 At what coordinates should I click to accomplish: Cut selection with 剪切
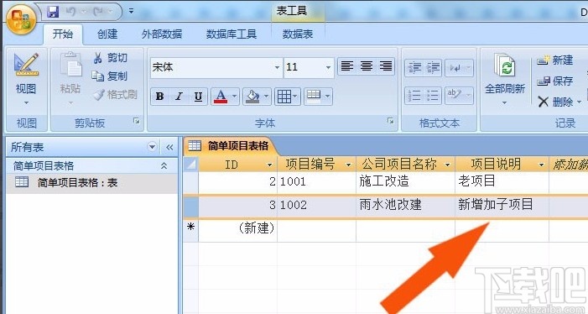click(x=110, y=58)
